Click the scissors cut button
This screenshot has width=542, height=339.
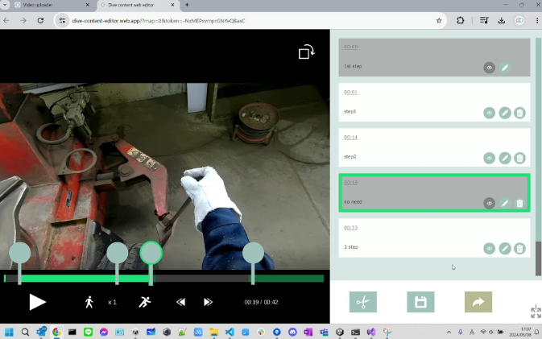362,302
